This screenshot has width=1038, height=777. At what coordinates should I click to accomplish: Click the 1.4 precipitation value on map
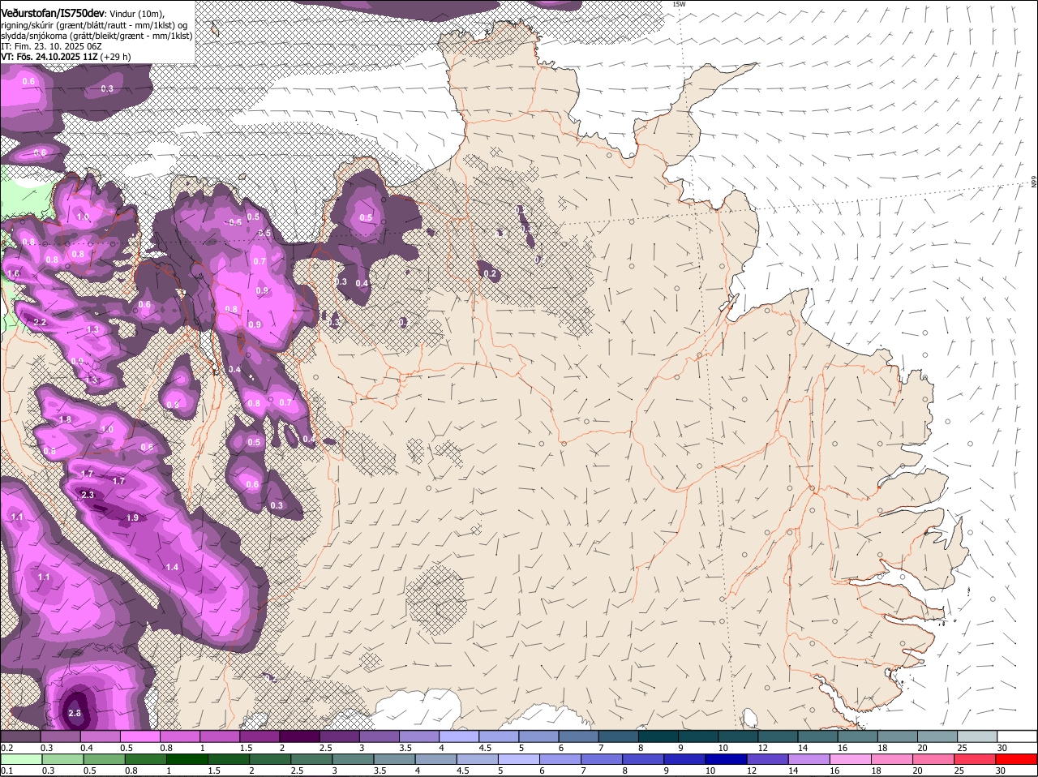(172, 567)
